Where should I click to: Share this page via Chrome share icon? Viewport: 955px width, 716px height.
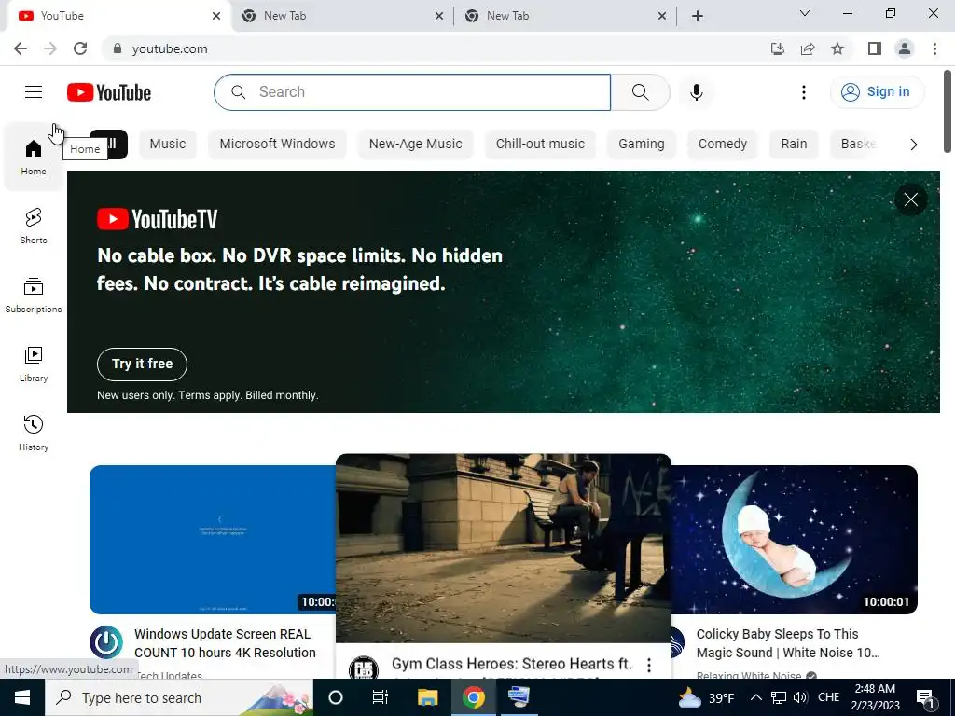pos(808,48)
